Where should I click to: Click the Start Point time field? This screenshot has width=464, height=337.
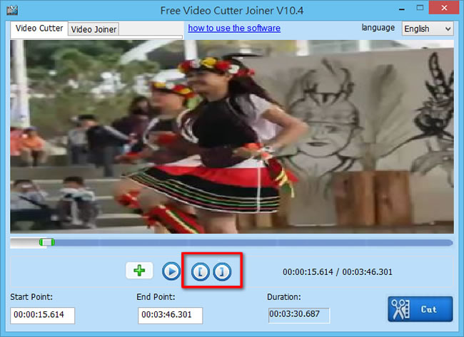coord(42,315)
